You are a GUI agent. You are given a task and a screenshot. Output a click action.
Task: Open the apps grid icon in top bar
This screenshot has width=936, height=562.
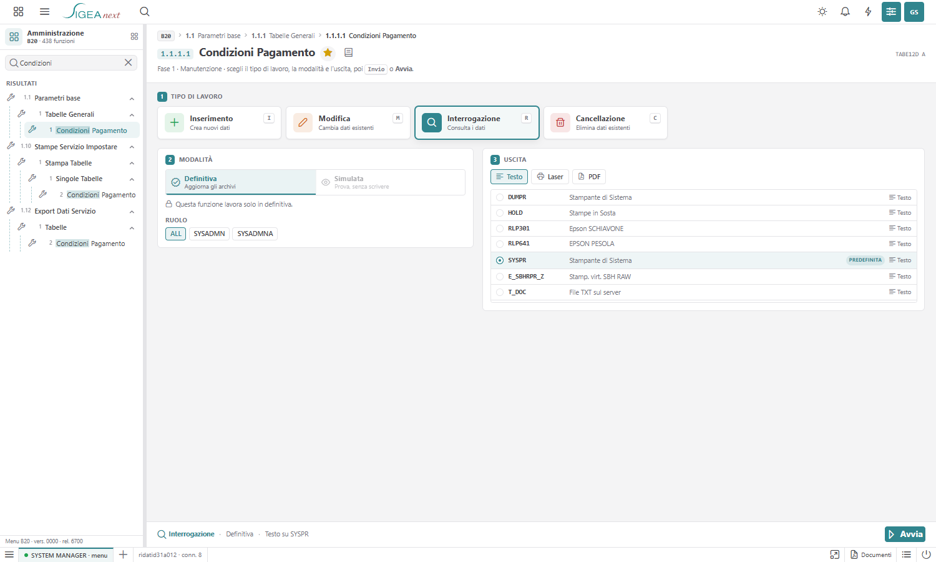[18, 12]
